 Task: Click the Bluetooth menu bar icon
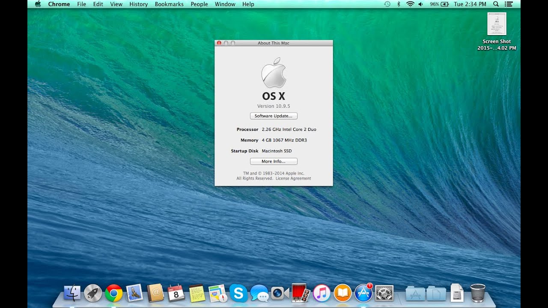[399, 4]
